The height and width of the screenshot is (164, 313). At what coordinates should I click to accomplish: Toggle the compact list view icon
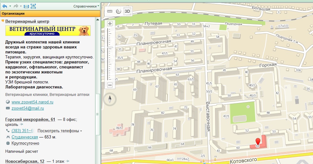point(26,6)
